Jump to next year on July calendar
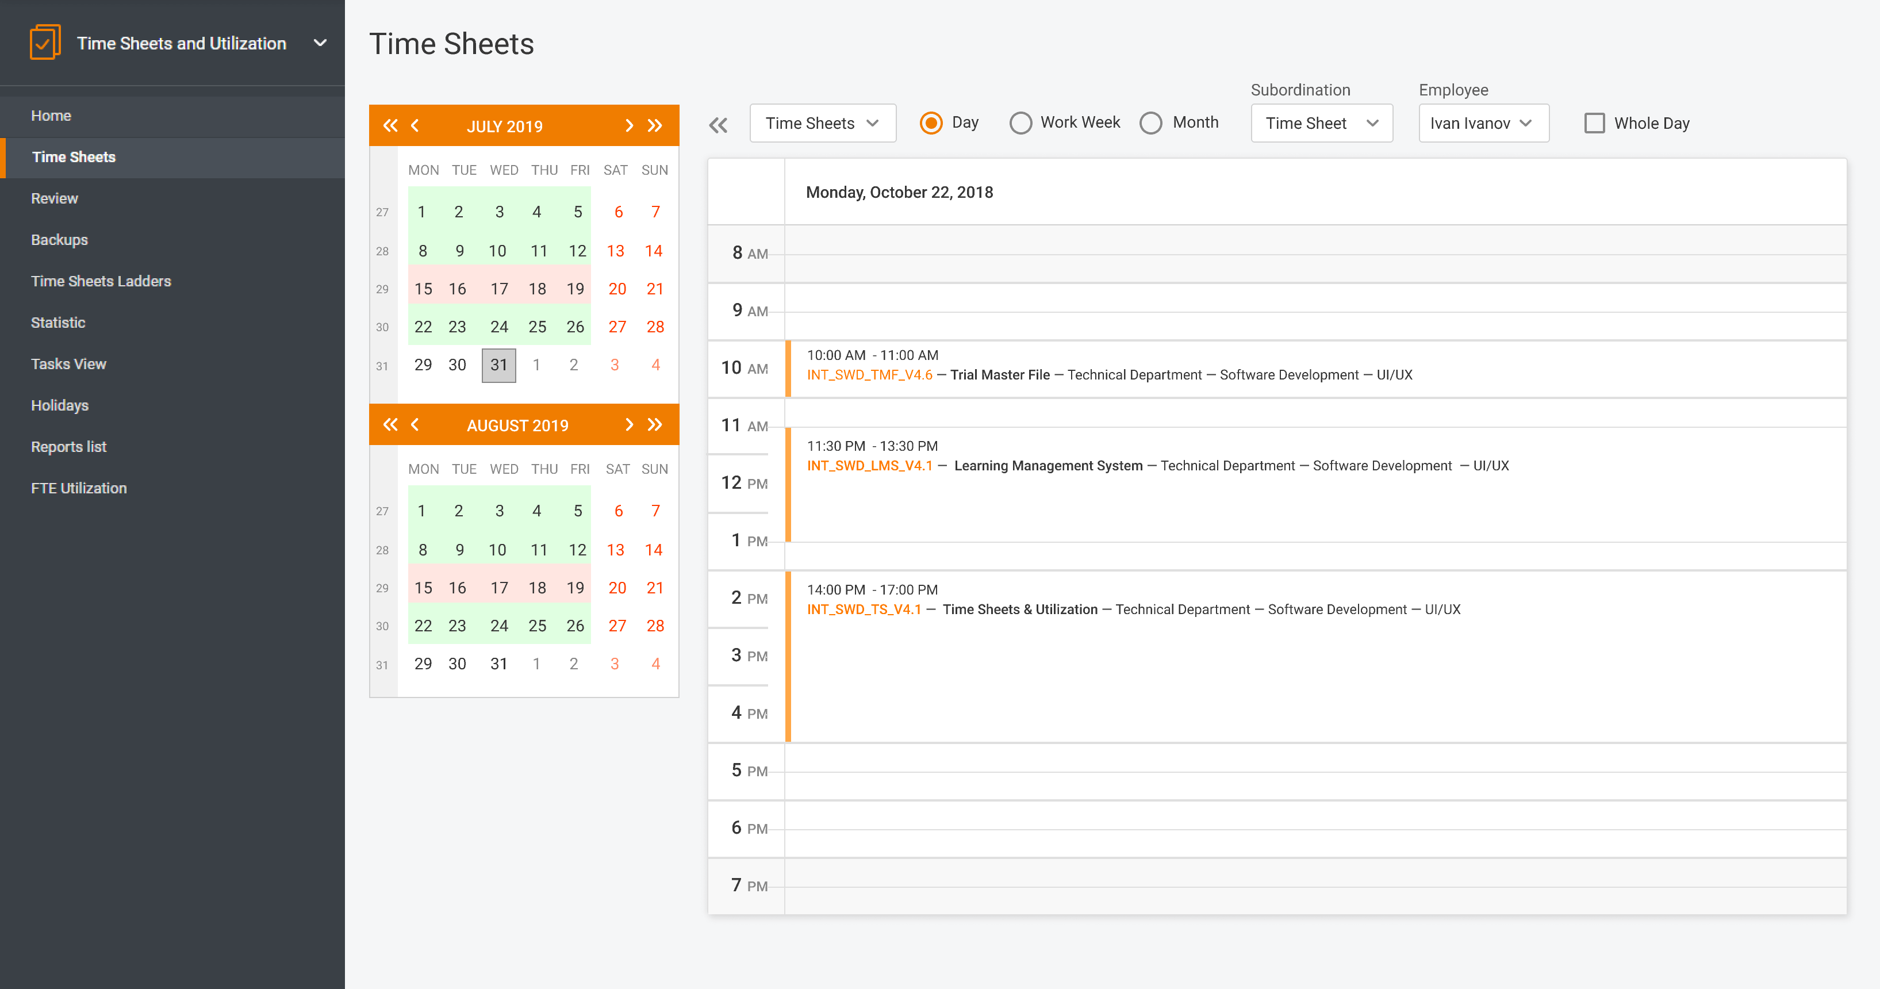This screenshot has height=989, width=1880. pos(654,125)
